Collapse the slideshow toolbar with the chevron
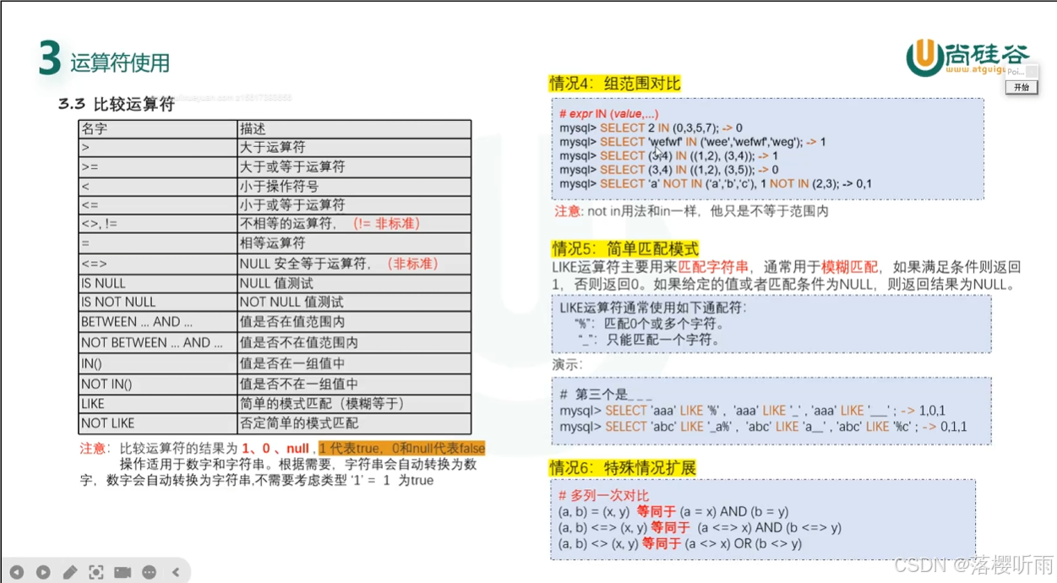Image resolution: width=1057 pixels, height=583 pixels. click(176, 572)
